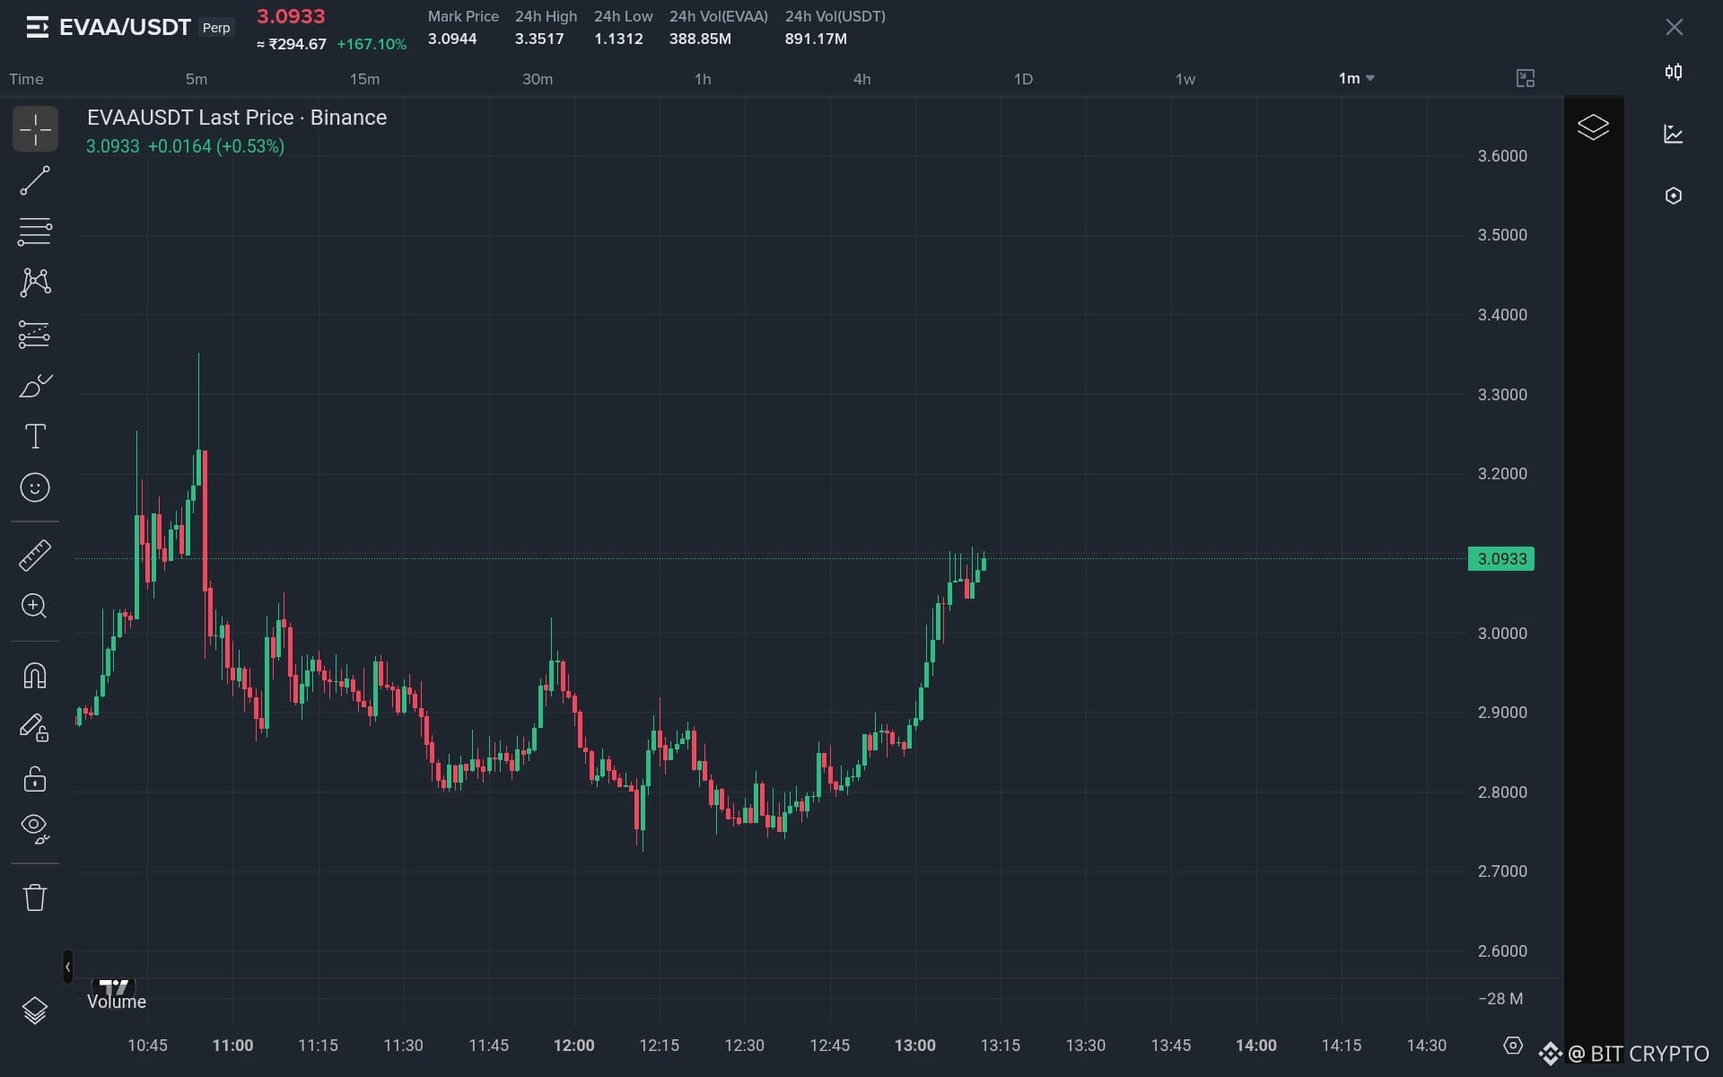Click the 12:00 time axis label
This screenshot has width=1723, height=1077.
tap(574, 1045)
